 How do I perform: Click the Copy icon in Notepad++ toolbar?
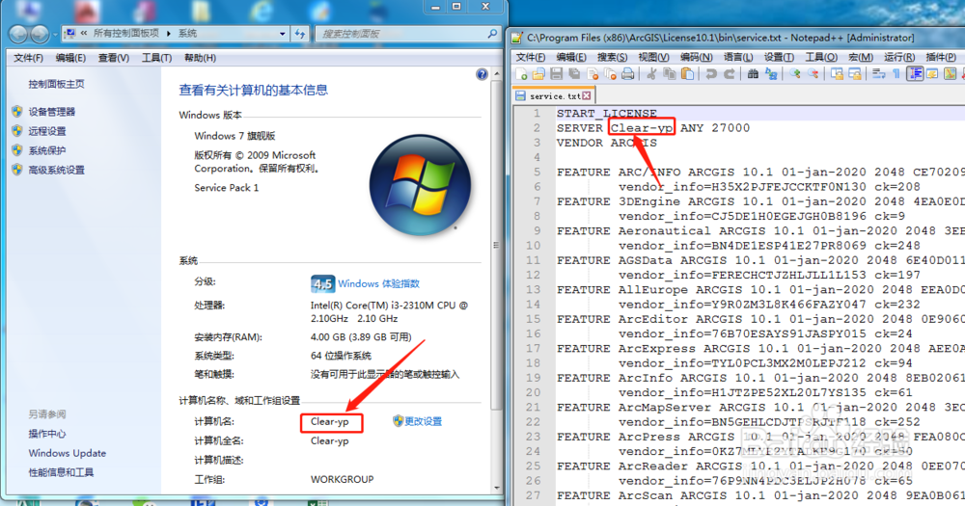coord(670,74)
